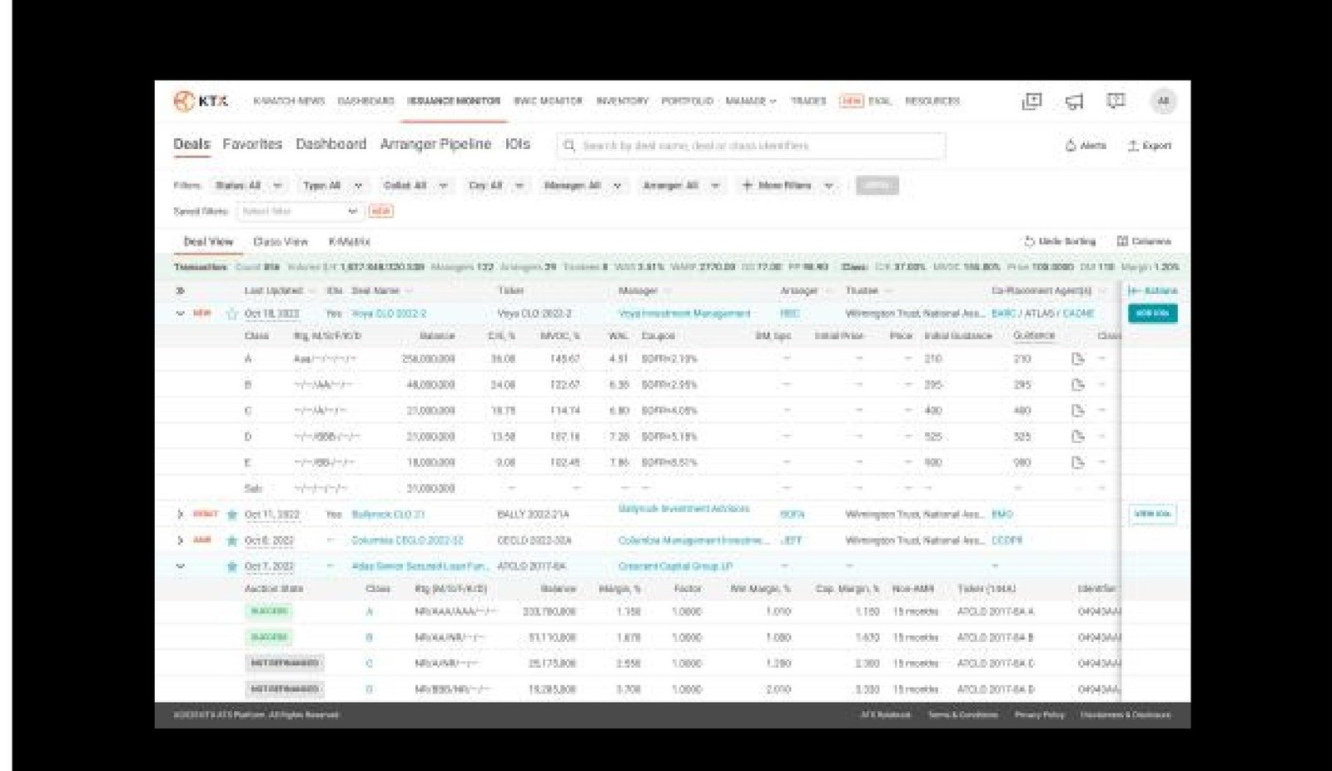Open the Voya CLO 2022-2 deal link
This screenshot has width=1332, height=771.
coord(389,314)
